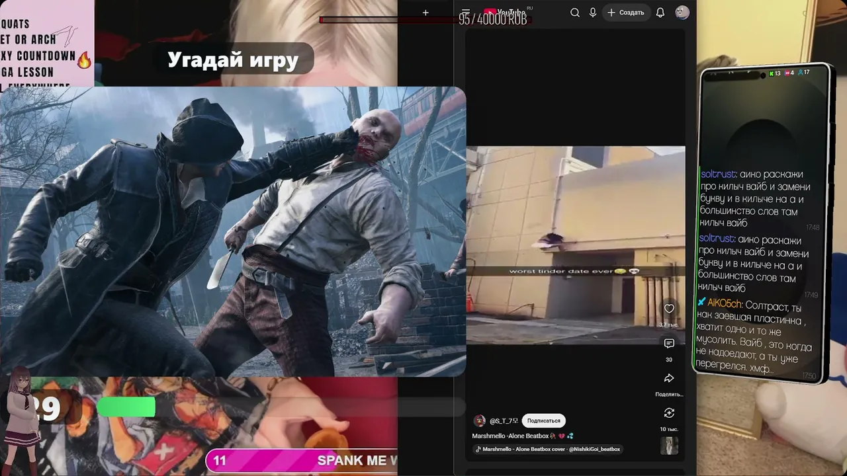The image size is (847, 476).
Task: Click the YouTube logo
Action: pos(504,12)
